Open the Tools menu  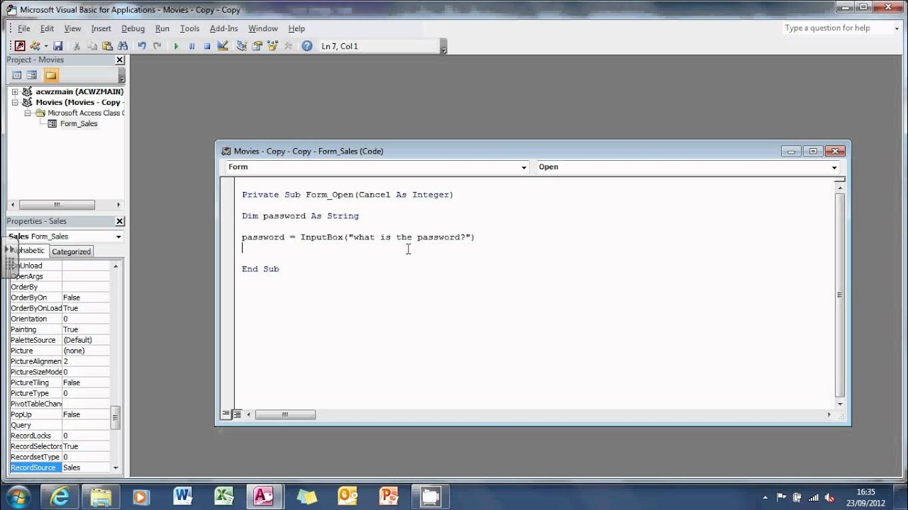[189, 28]
